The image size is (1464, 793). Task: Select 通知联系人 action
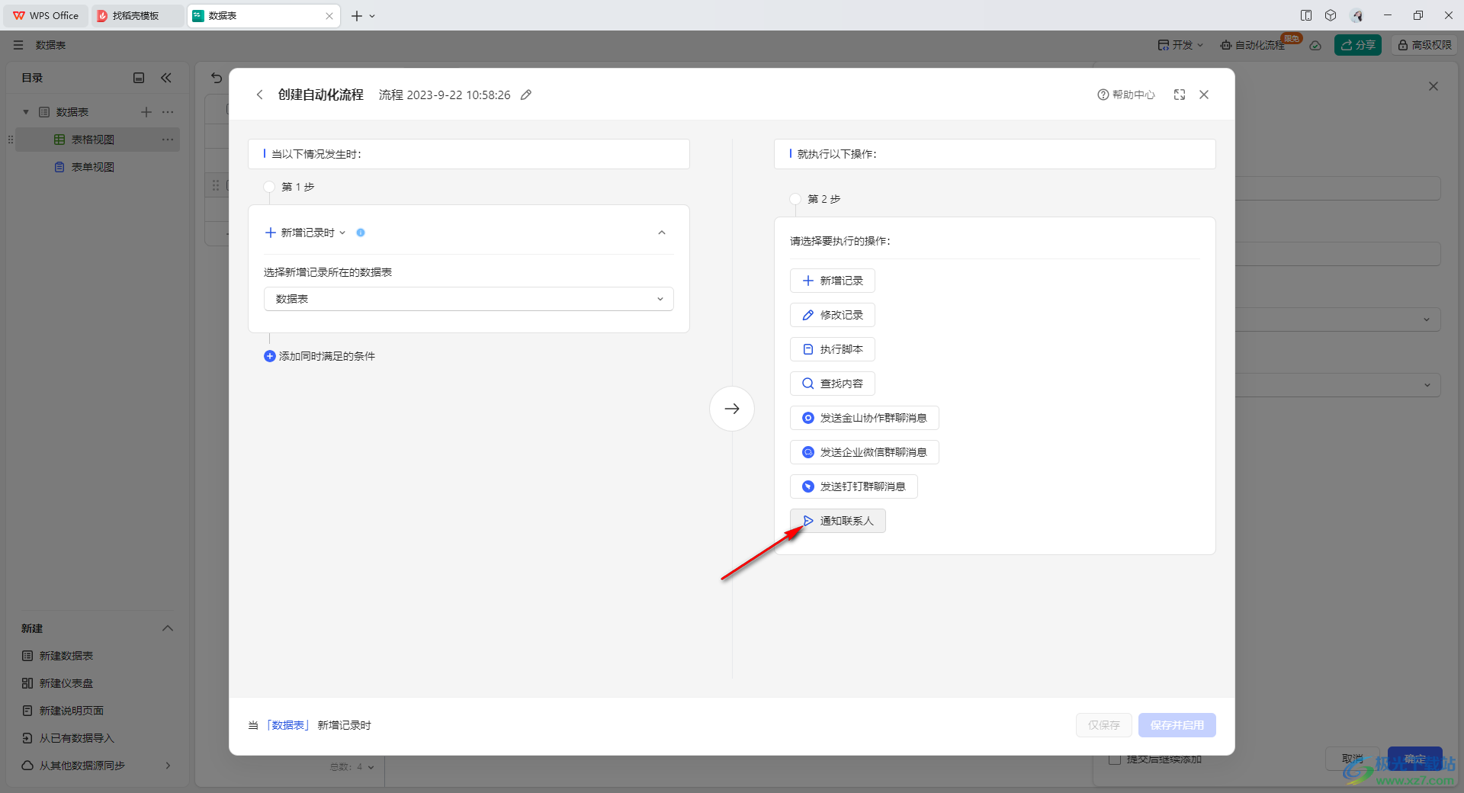point(838,521)
